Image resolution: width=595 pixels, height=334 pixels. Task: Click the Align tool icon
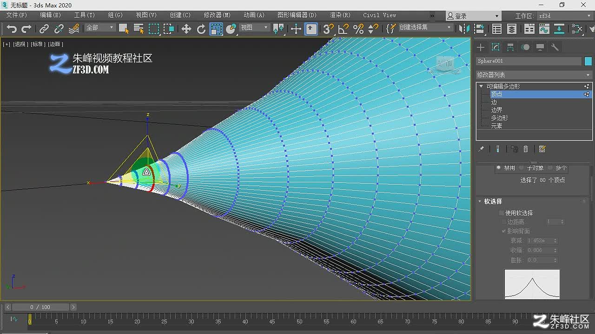(x=479, y=29)
